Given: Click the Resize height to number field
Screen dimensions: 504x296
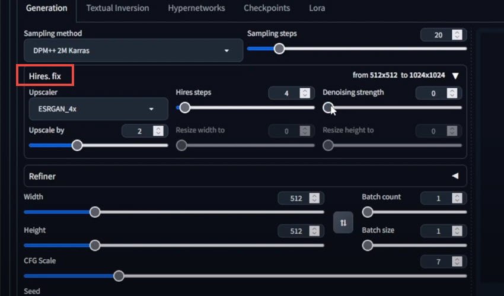Looking at the screenshot, I should 438,131.
